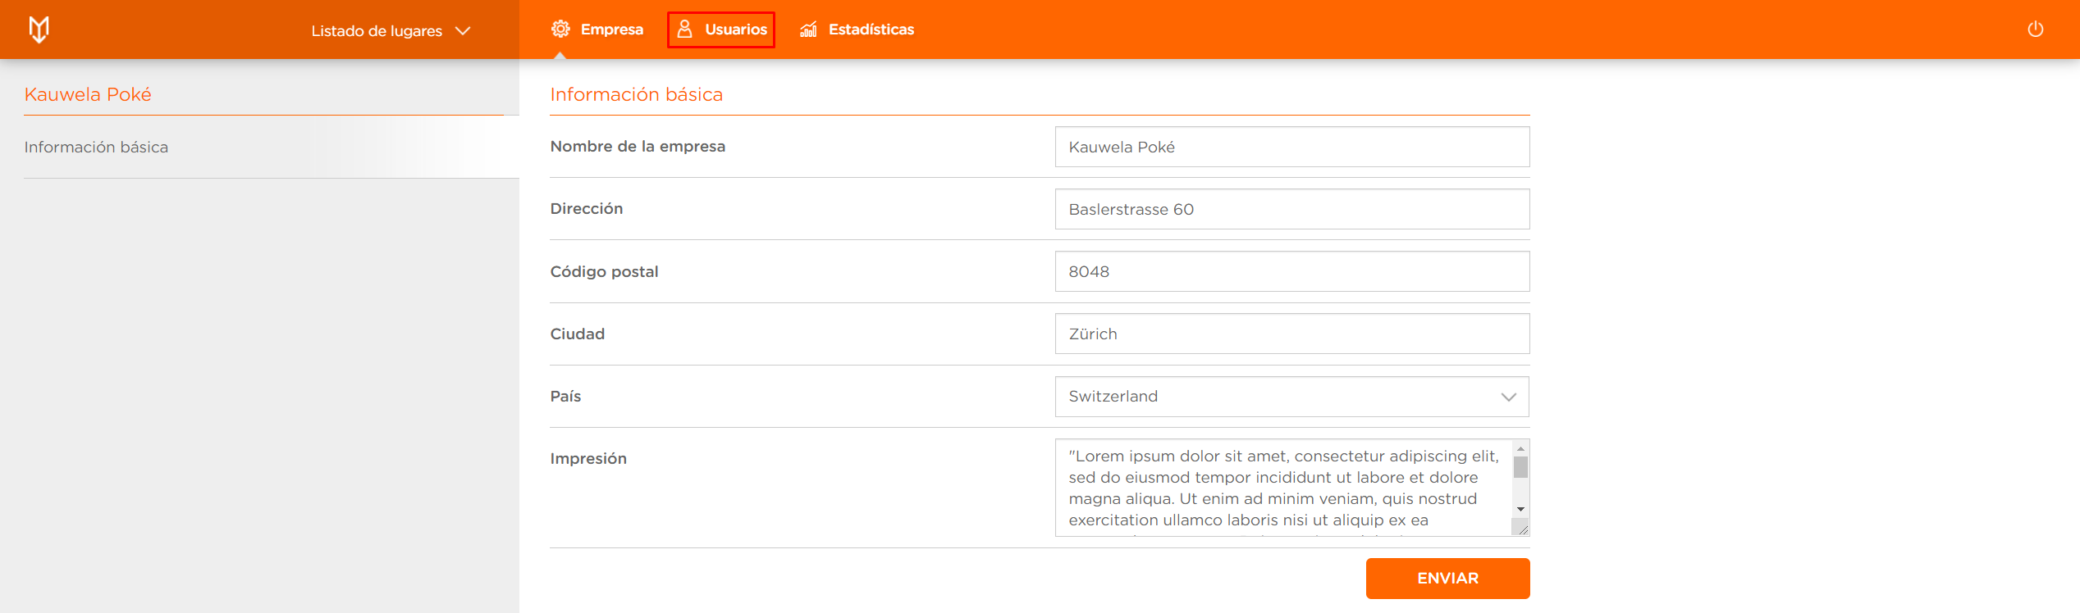Click the Código postal field with 8048
2080x613 pixels.
coord(1291,271)
